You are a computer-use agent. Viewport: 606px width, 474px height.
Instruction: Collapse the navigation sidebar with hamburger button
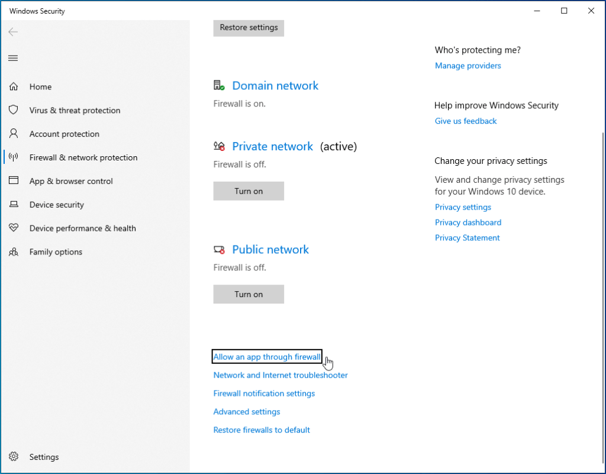pos(12,58)
